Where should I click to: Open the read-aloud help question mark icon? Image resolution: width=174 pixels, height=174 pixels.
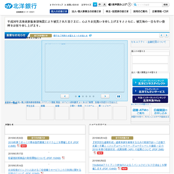[129, 4]
